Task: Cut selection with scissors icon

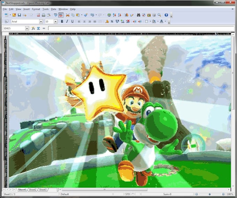Action: [68, 15]
